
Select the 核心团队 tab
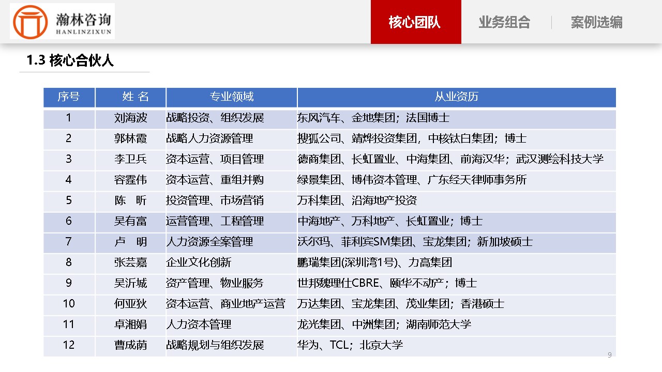[416, 22]
